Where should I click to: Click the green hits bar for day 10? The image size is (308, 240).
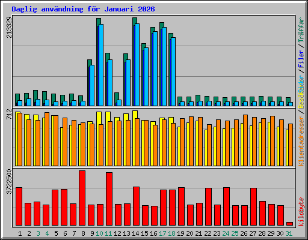97,62
